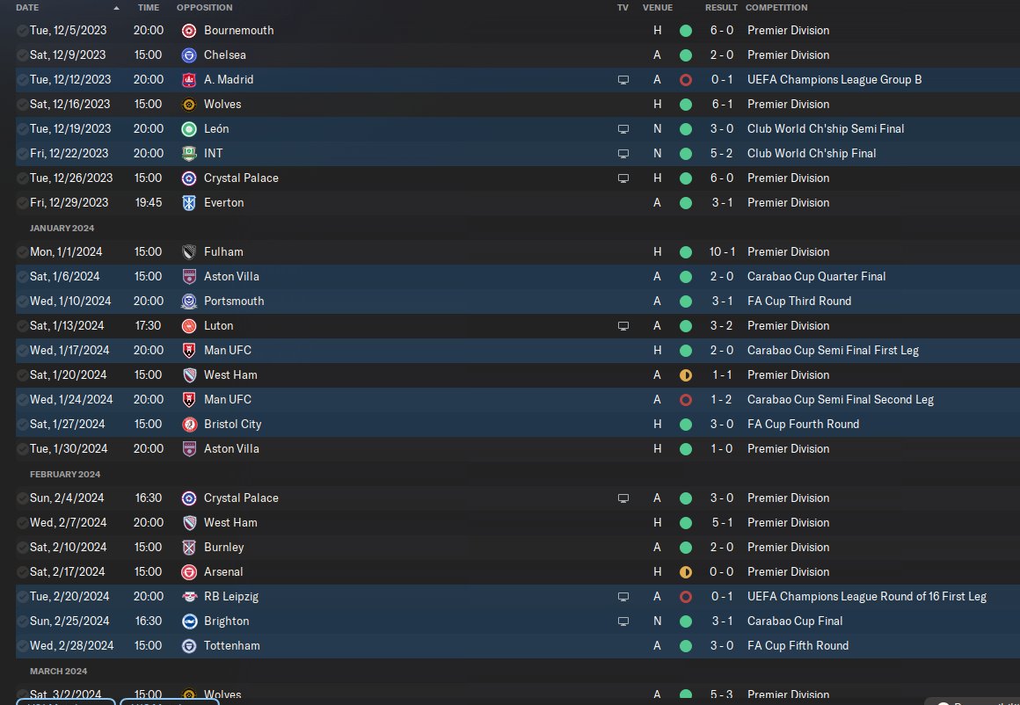Click the TV broadcast icon for A. Madrid match
The width and height of the screenshot is (1020, 705).
click(x=623, y=80)
